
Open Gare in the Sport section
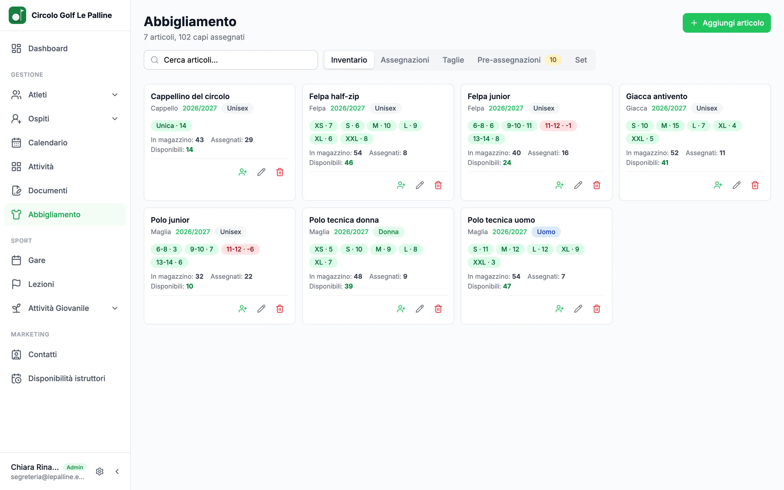tap(65, 260)
